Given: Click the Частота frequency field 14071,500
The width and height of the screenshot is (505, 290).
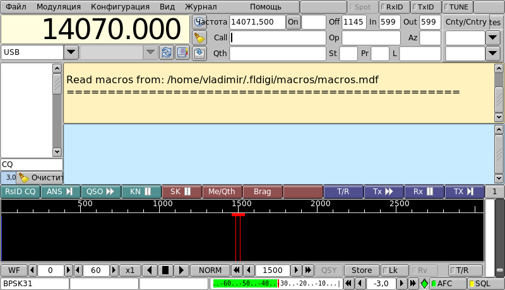Looking at the screenshot, I should [x=257, y=22].
